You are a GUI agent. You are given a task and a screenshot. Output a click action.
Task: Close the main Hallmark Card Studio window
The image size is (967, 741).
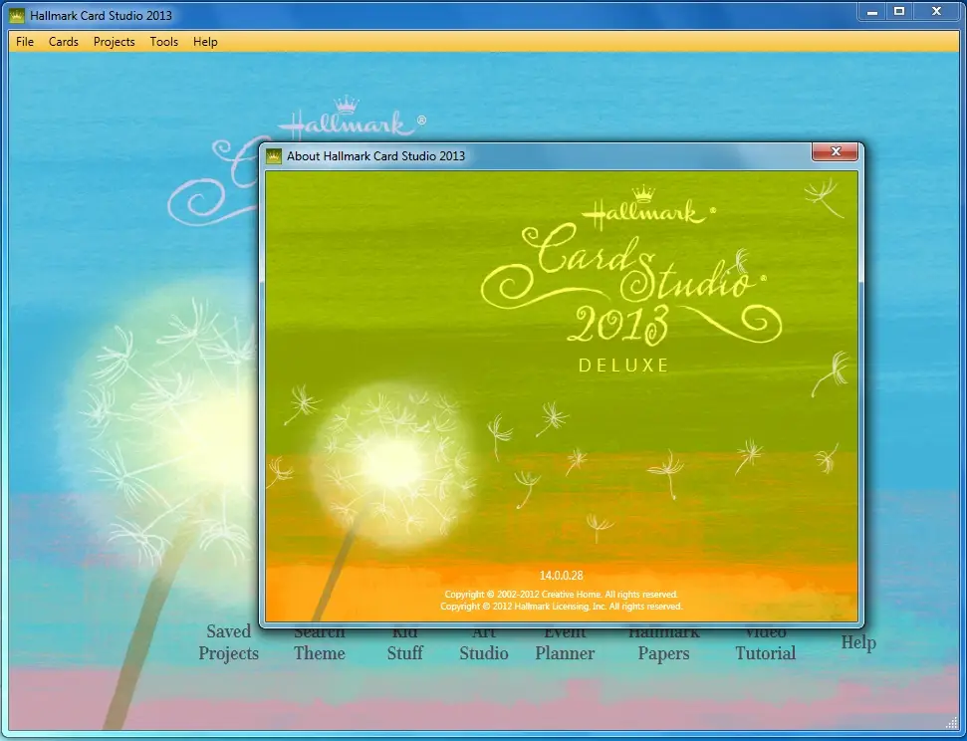pos(937,12)
